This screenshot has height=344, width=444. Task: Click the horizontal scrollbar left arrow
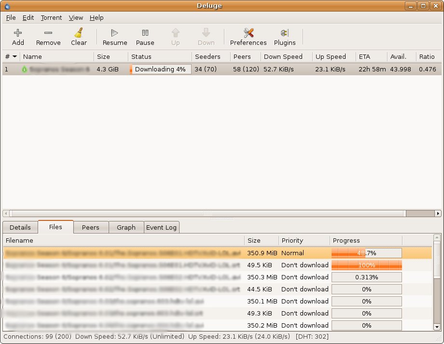[x=6, y=213]
